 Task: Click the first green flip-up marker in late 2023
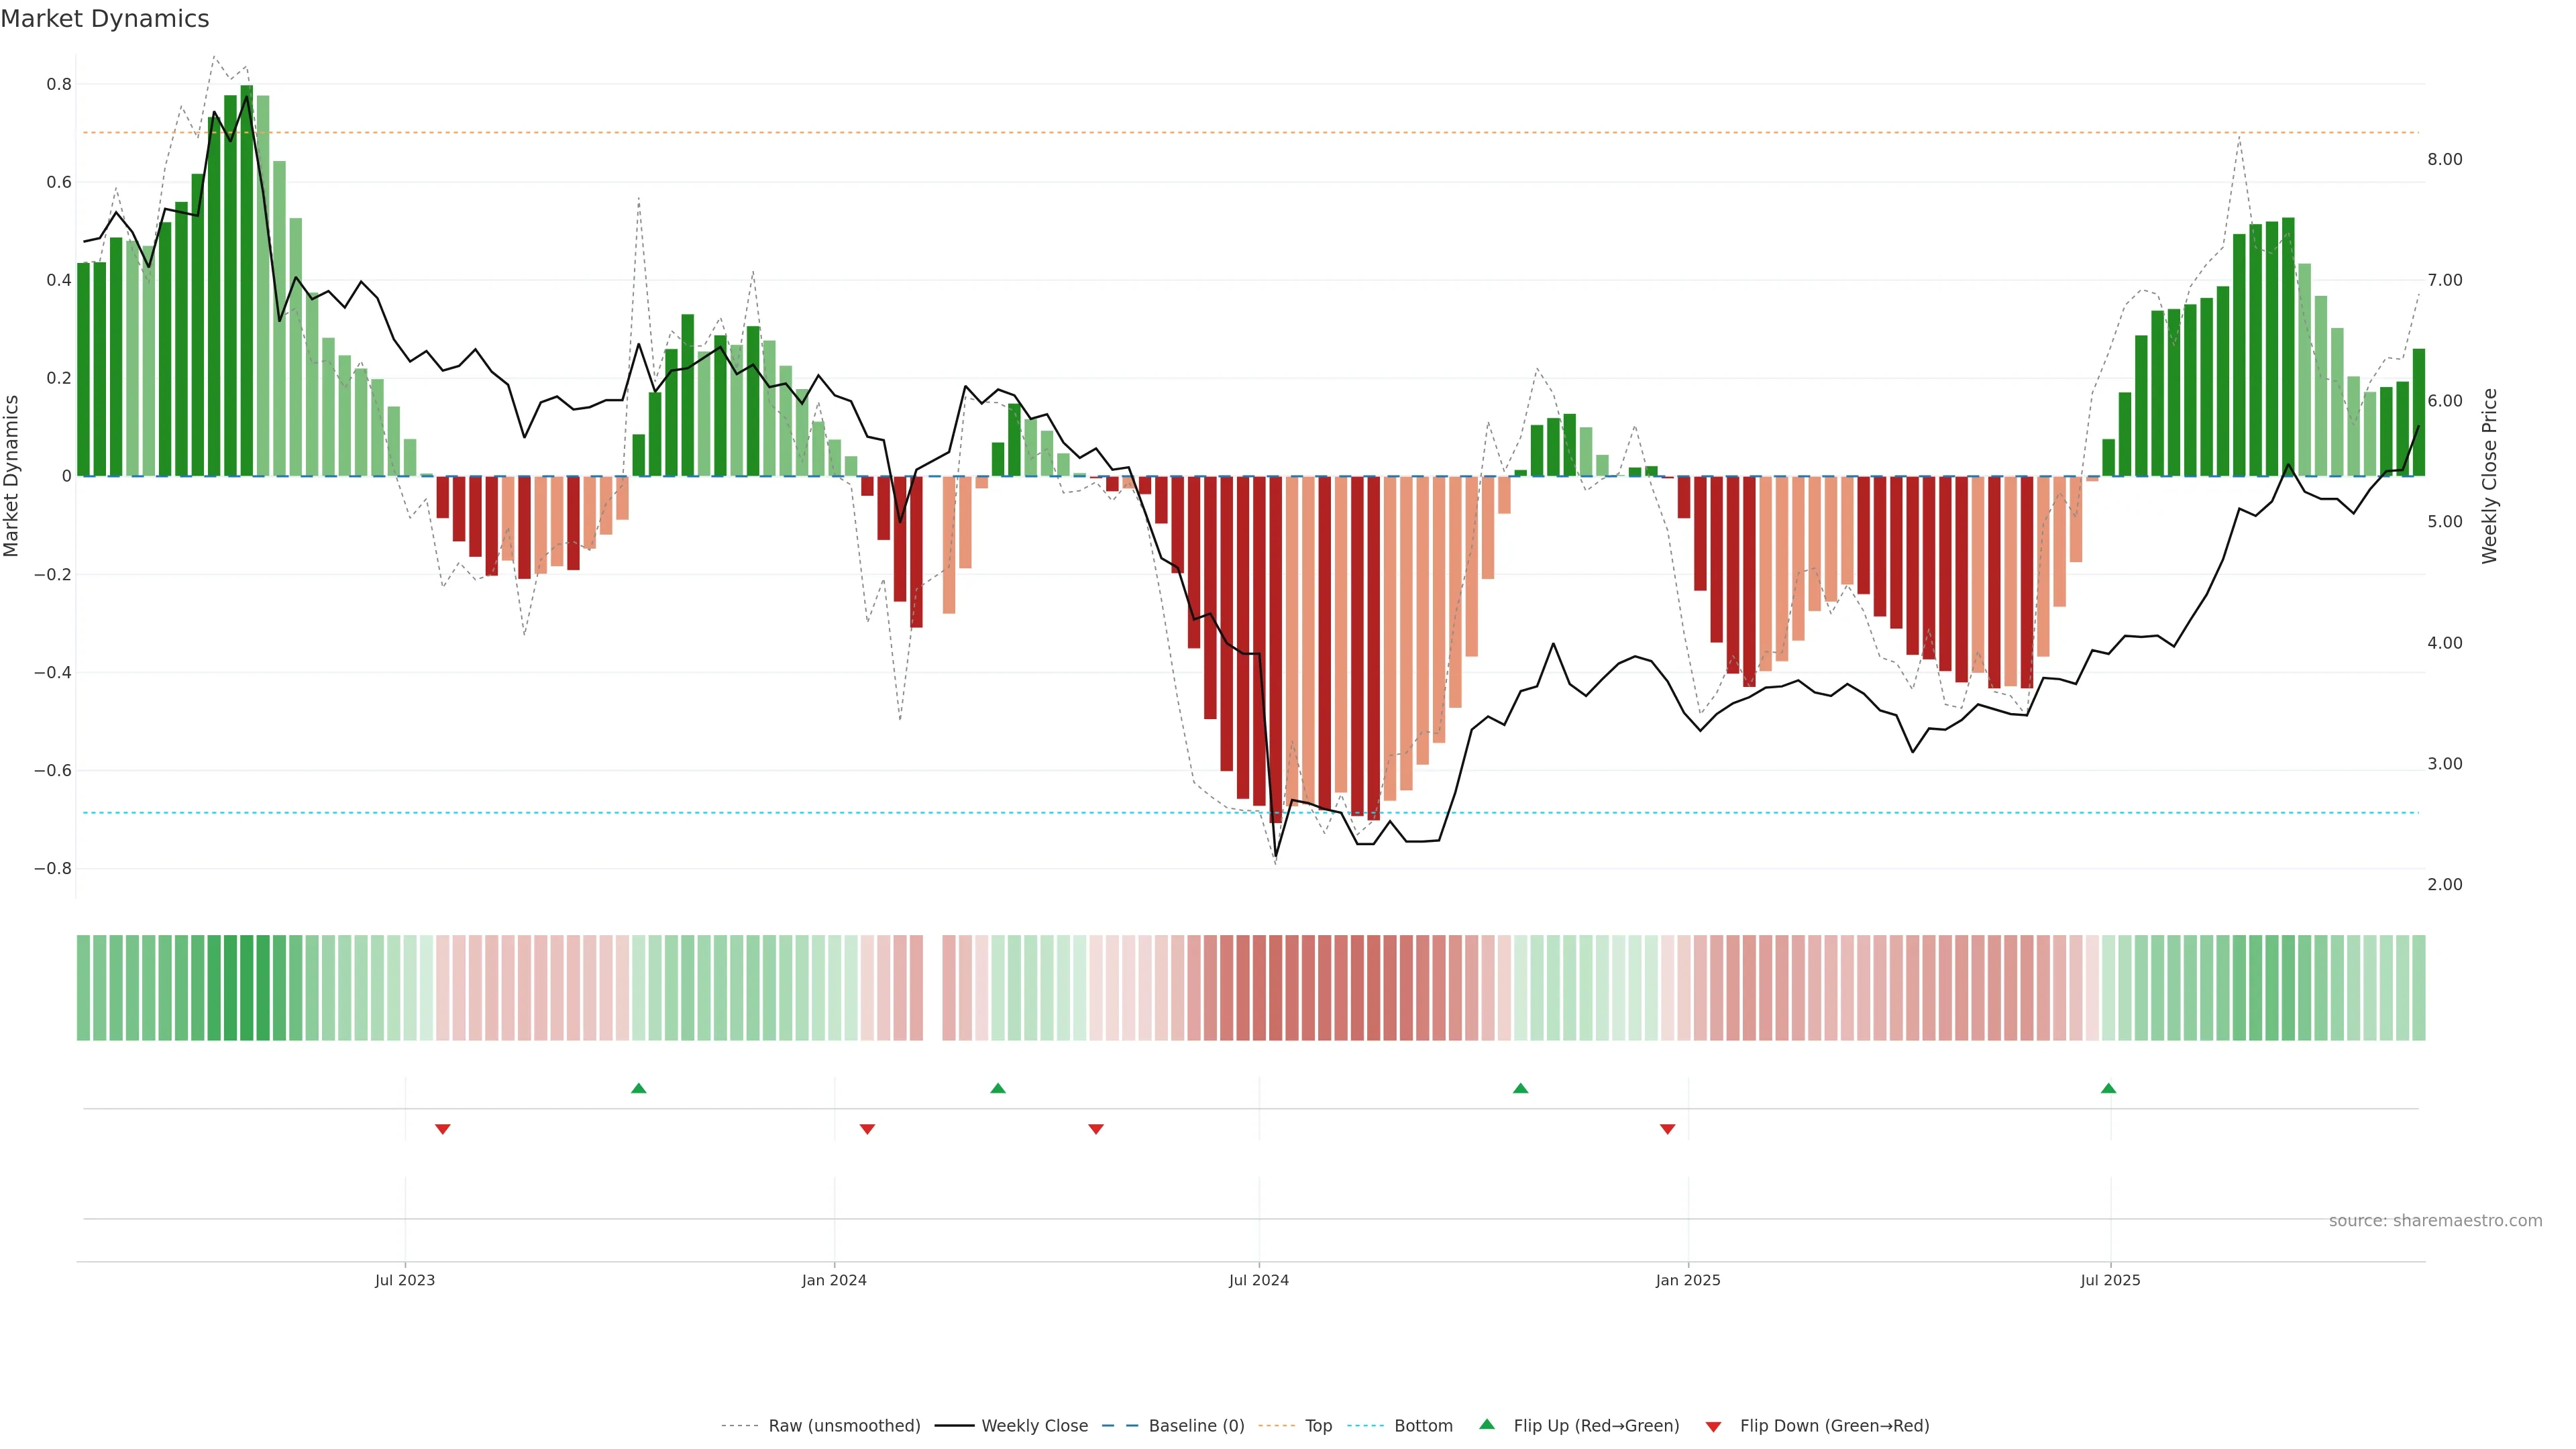(x=639, y=1088)
